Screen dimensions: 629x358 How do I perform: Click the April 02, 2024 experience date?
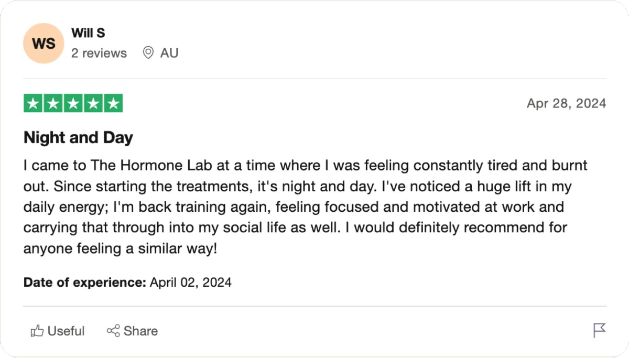(191, 283)
